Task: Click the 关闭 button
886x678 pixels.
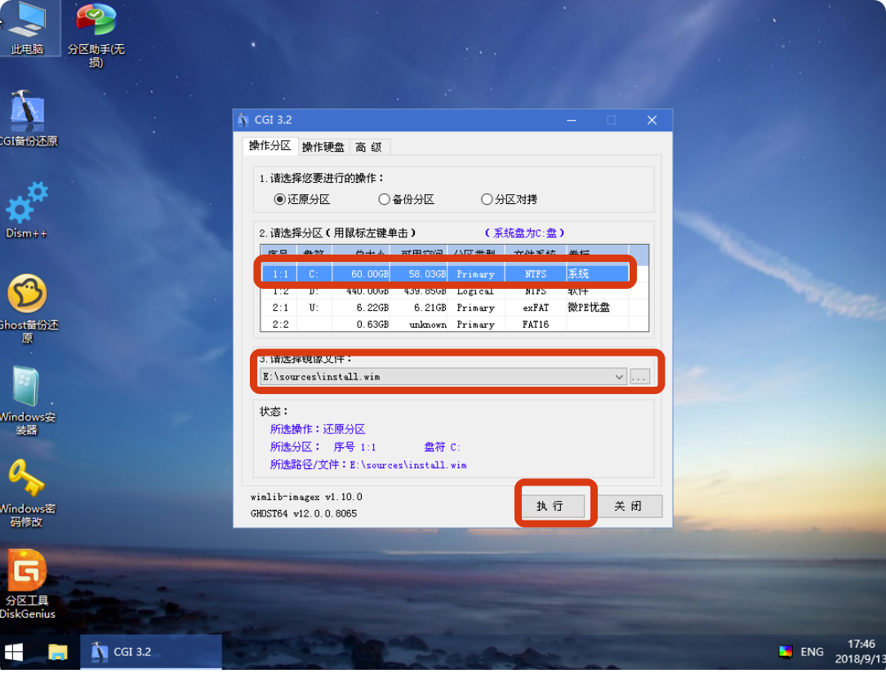Action: point(628,506)
